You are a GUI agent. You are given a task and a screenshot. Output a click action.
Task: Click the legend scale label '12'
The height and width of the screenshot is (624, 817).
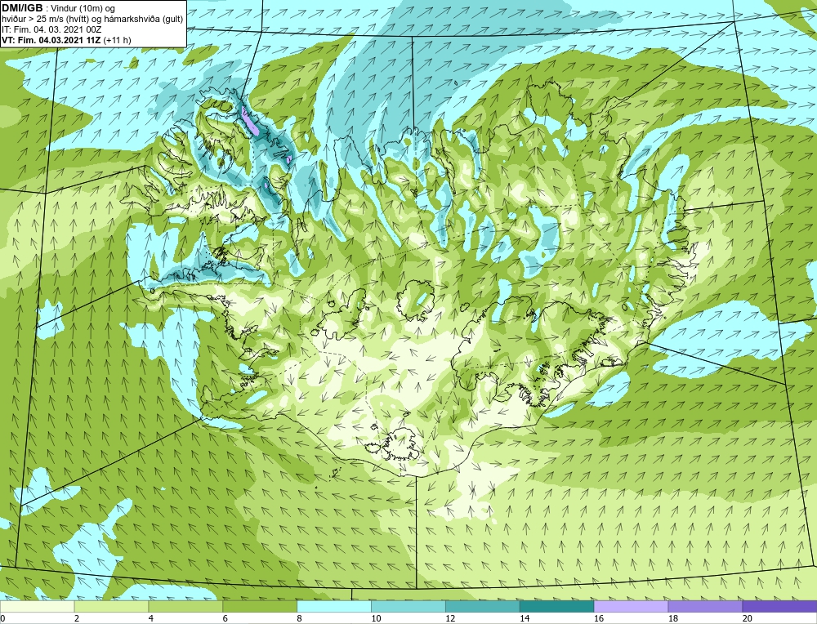click(x=450, y=618)
